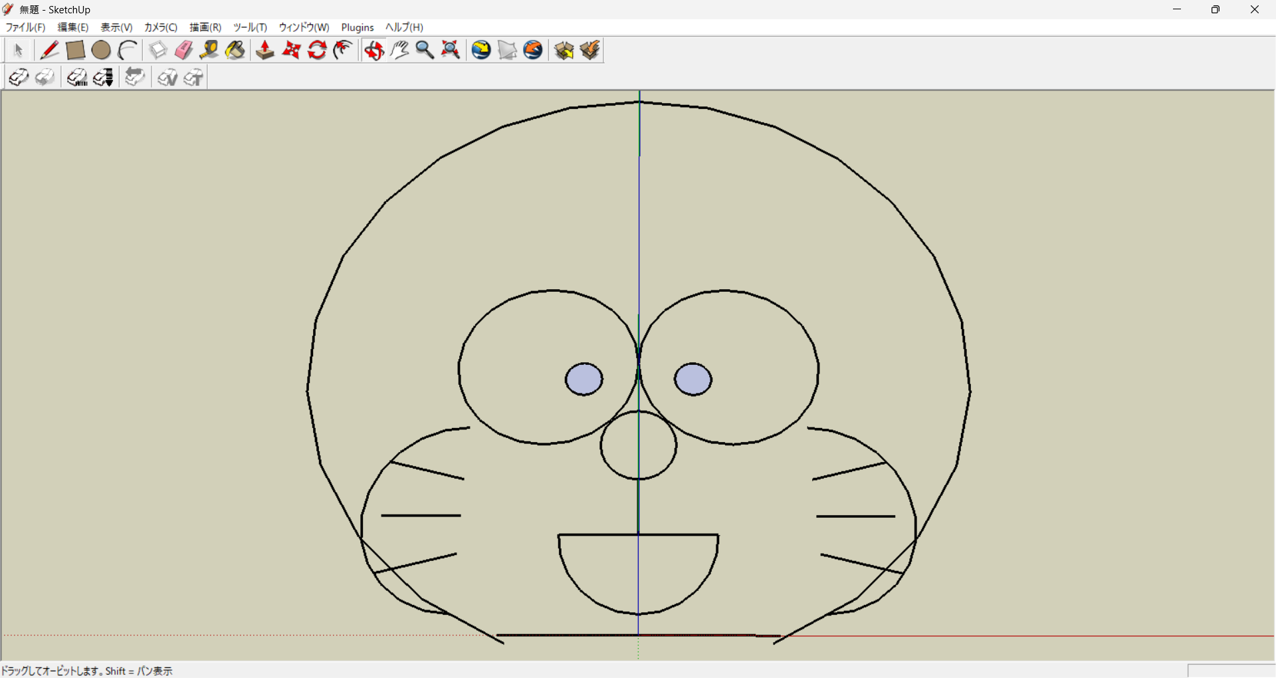Screen dimensions: 1276x678
Task: Select the right blue pupil face
Action: click(693, 380)
